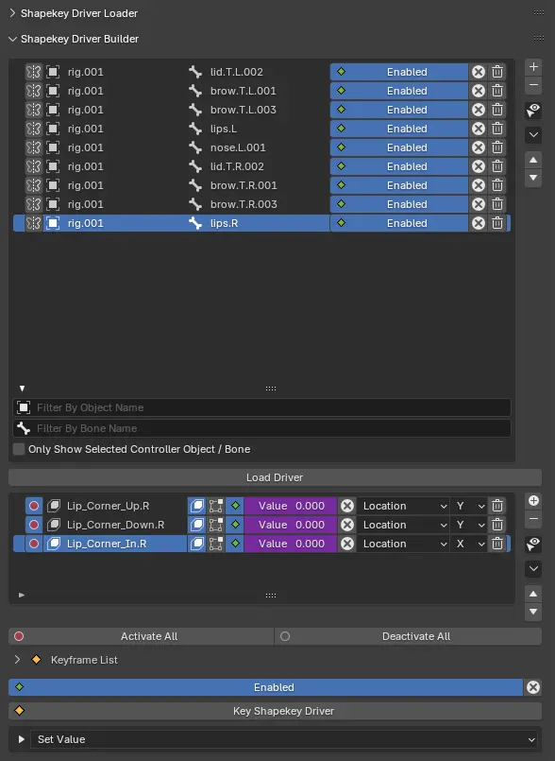Select Lip_Corner_Up.R shapekey name
Image resolution: width=555 pixels, height=761 pixels.
109,506
